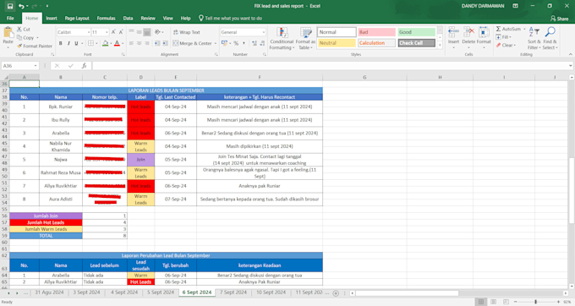Switch to the Review tab
The width and height of the screenshot is (575, 306).
(x=148, y=19)
